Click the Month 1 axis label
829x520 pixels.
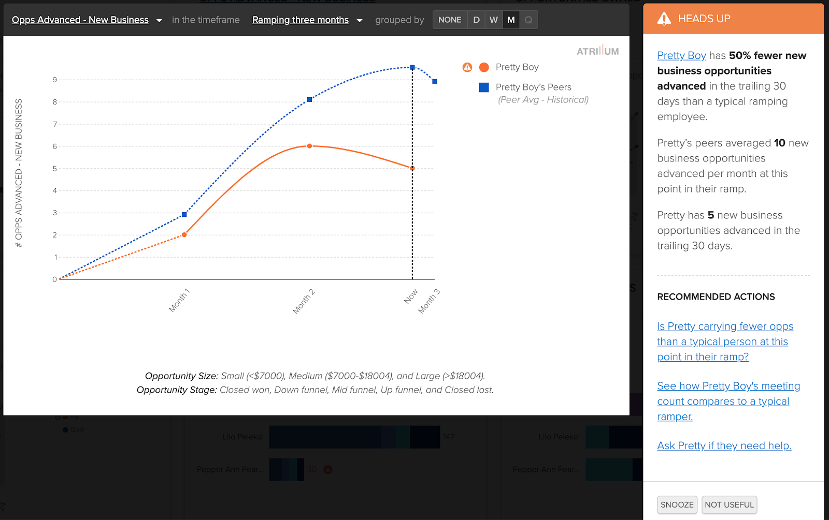point(179,301)
